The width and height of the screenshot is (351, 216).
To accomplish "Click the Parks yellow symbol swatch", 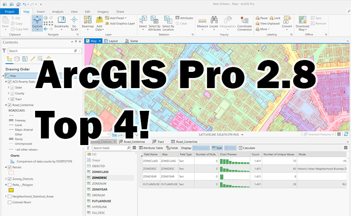I will point(11,190).
